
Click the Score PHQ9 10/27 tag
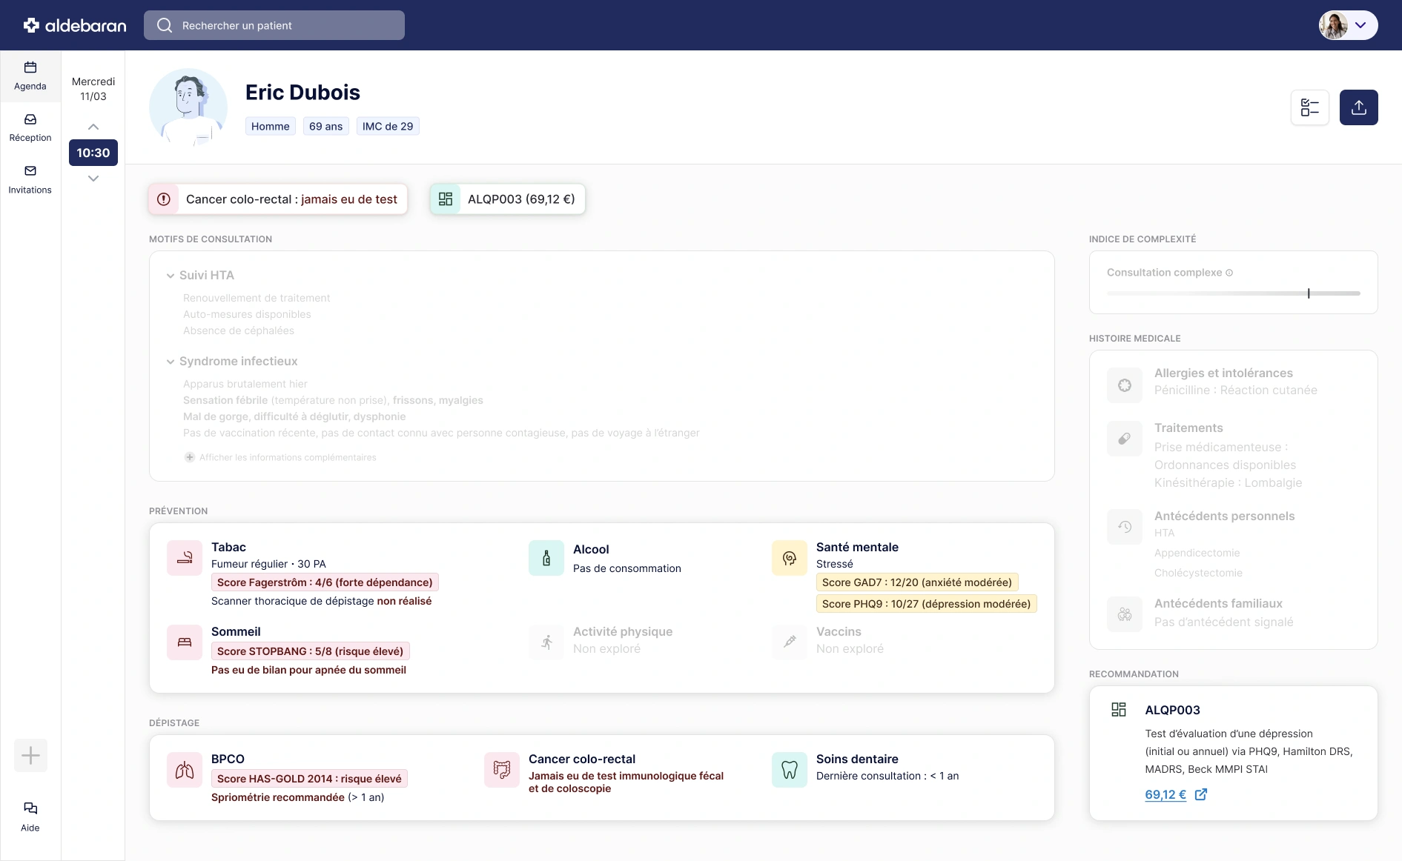(927, 604)
